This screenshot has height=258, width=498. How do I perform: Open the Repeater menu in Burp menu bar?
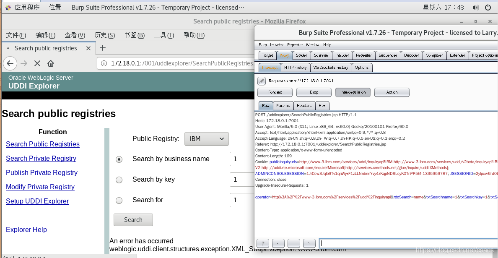point(295,45)
